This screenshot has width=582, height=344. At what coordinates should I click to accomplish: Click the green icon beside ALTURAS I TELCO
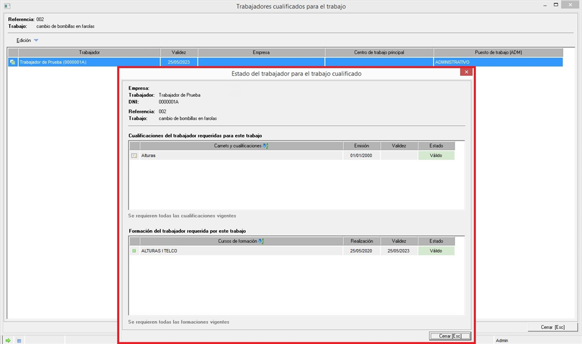tap(134, 251)
